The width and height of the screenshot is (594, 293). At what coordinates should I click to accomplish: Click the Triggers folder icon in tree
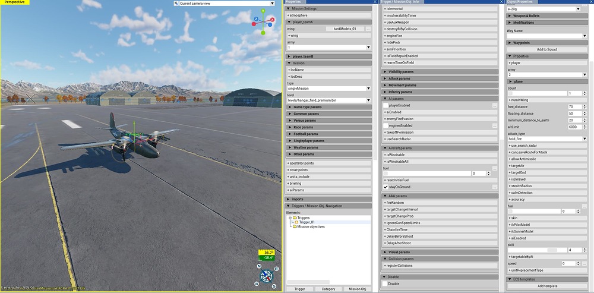coord(295,218)
